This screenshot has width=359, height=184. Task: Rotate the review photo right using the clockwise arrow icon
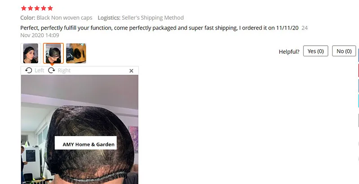point(52,70)
